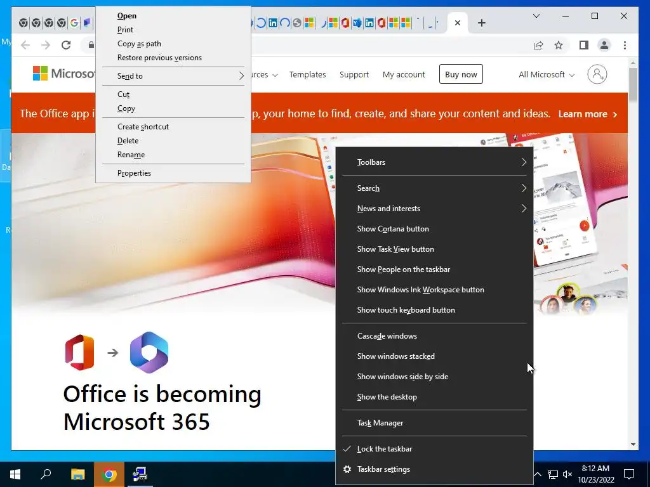Click the share page icon in address bar
650x487 pixels.
538,45
